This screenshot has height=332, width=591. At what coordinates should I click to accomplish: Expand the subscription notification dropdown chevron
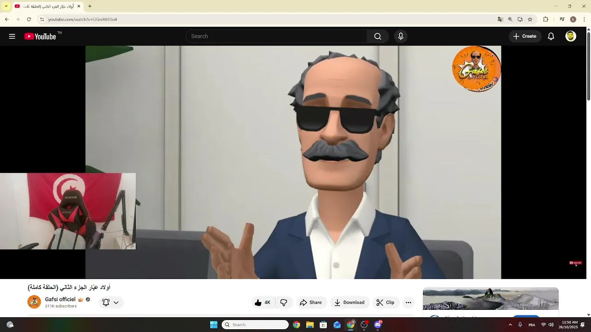[116, 303]
